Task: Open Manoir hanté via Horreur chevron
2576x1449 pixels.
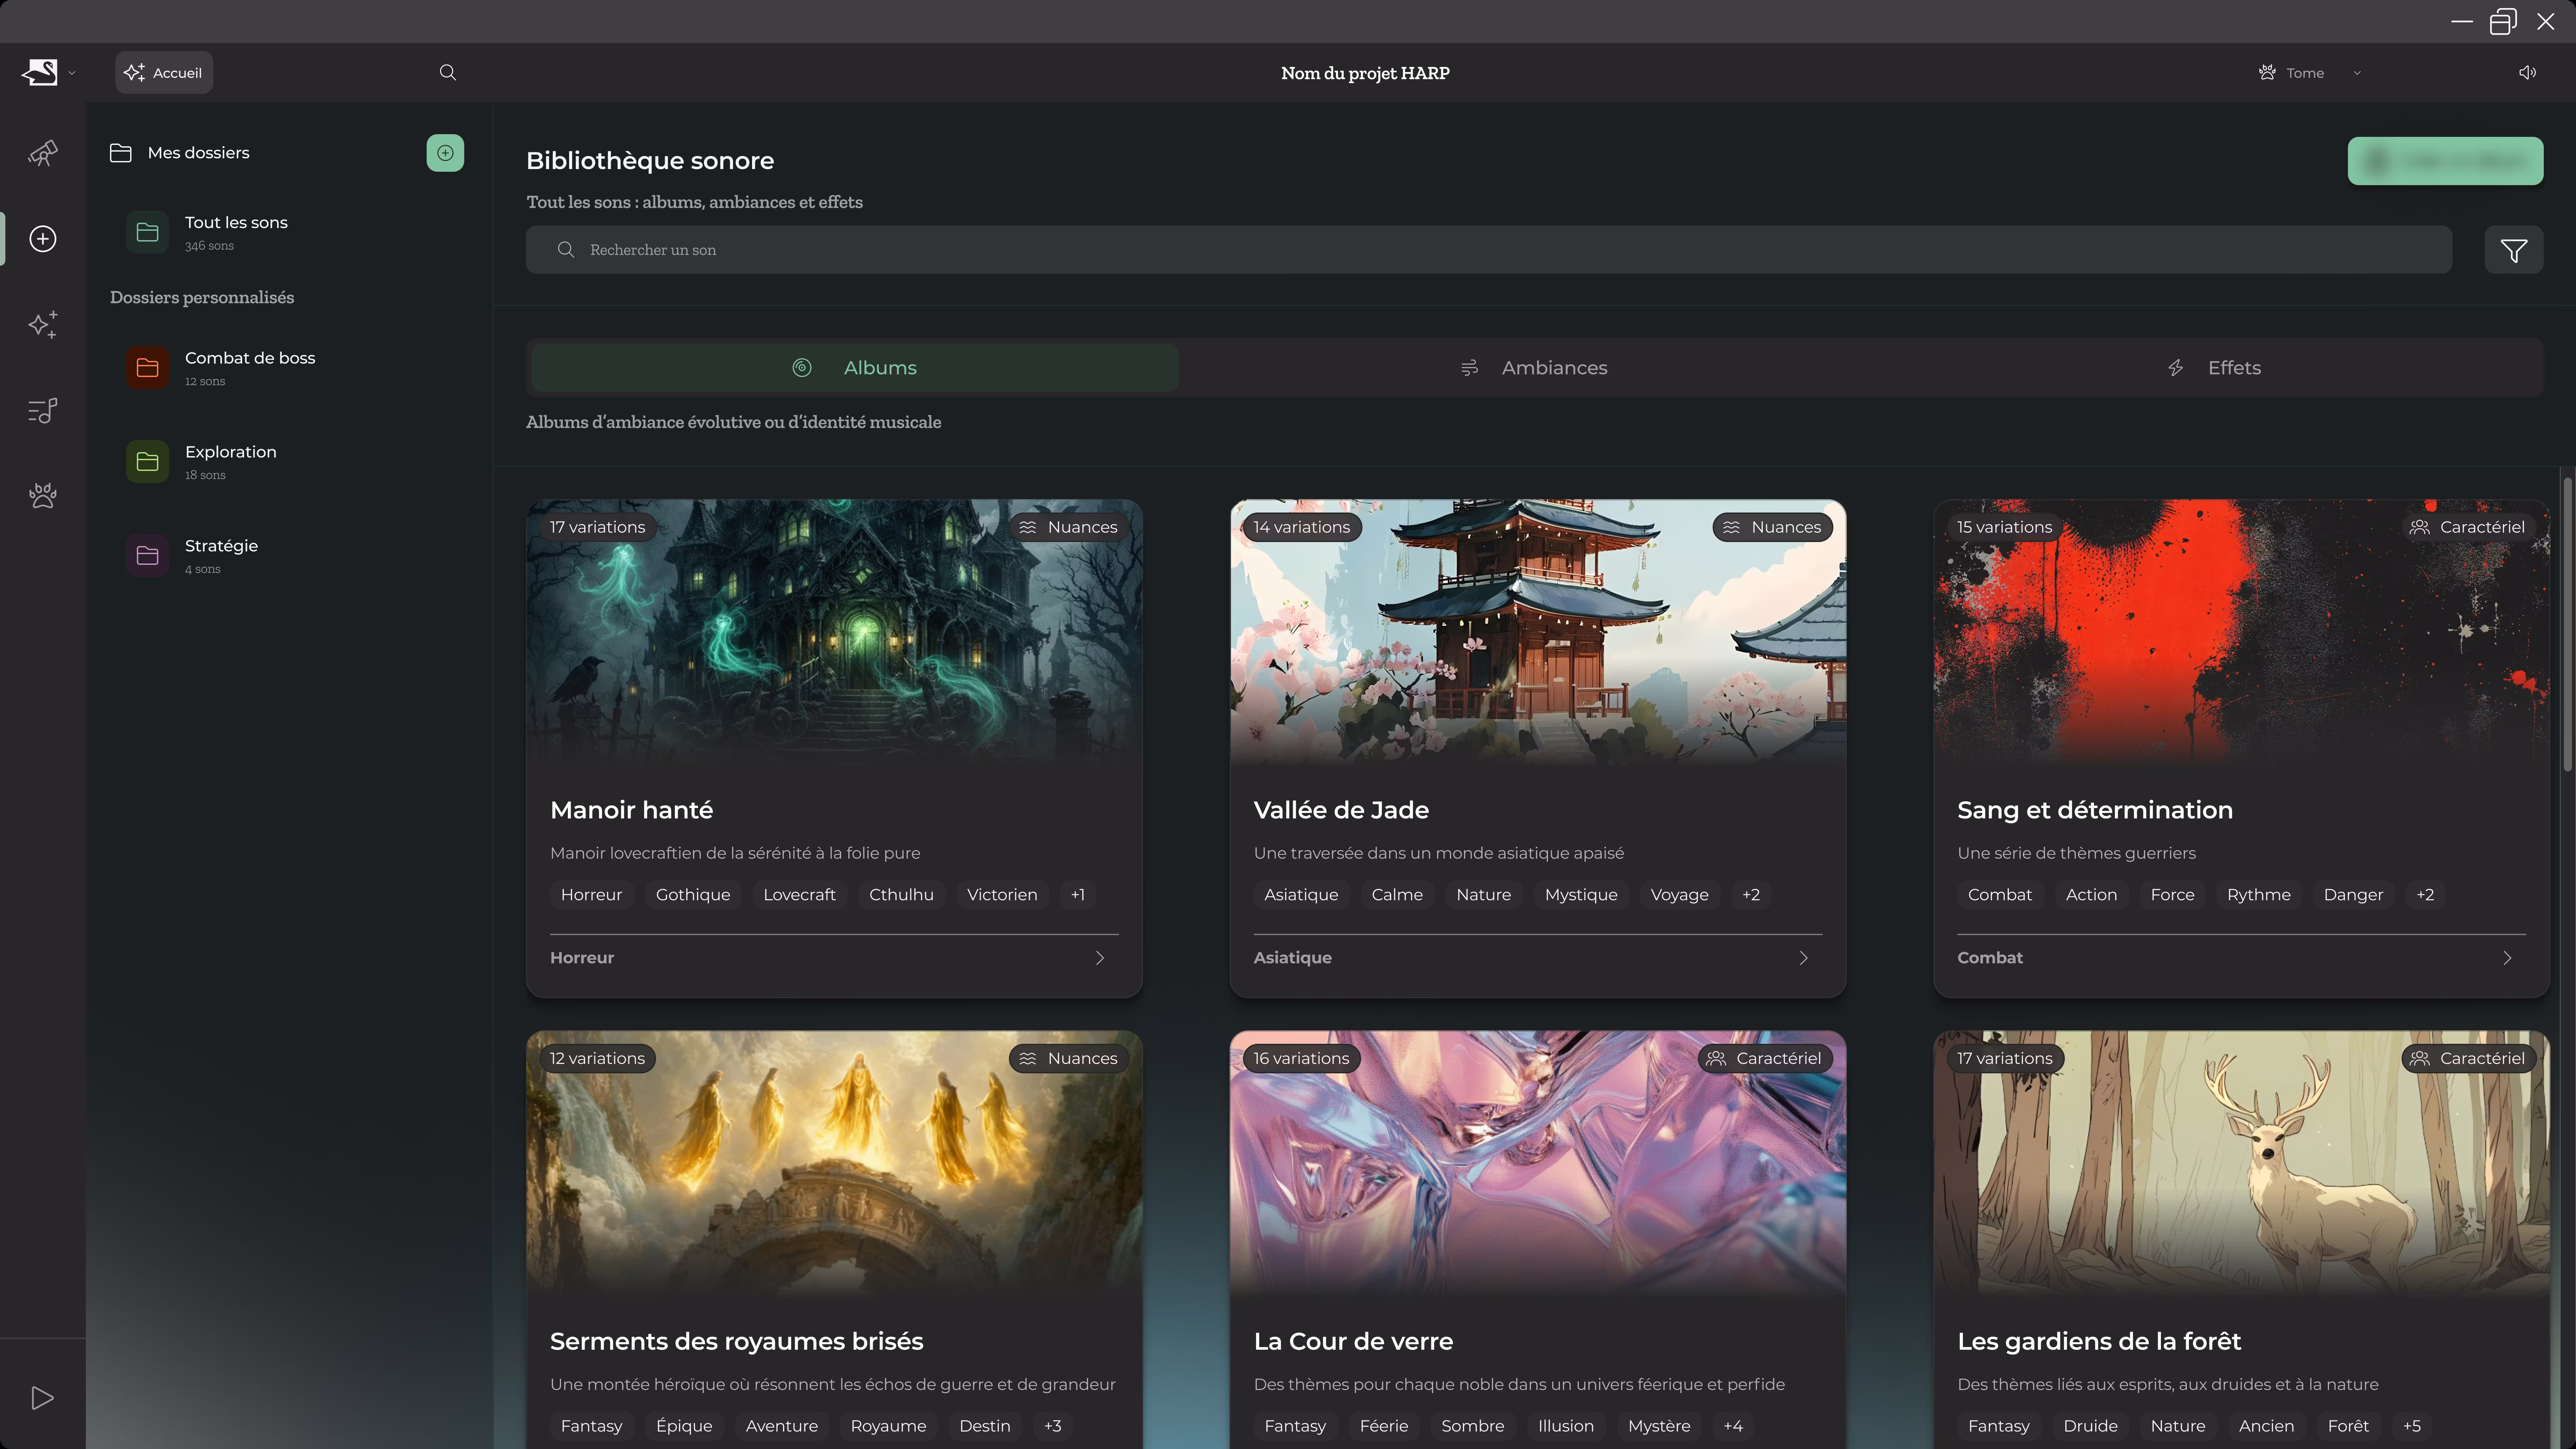Action: pos(1100,958)
